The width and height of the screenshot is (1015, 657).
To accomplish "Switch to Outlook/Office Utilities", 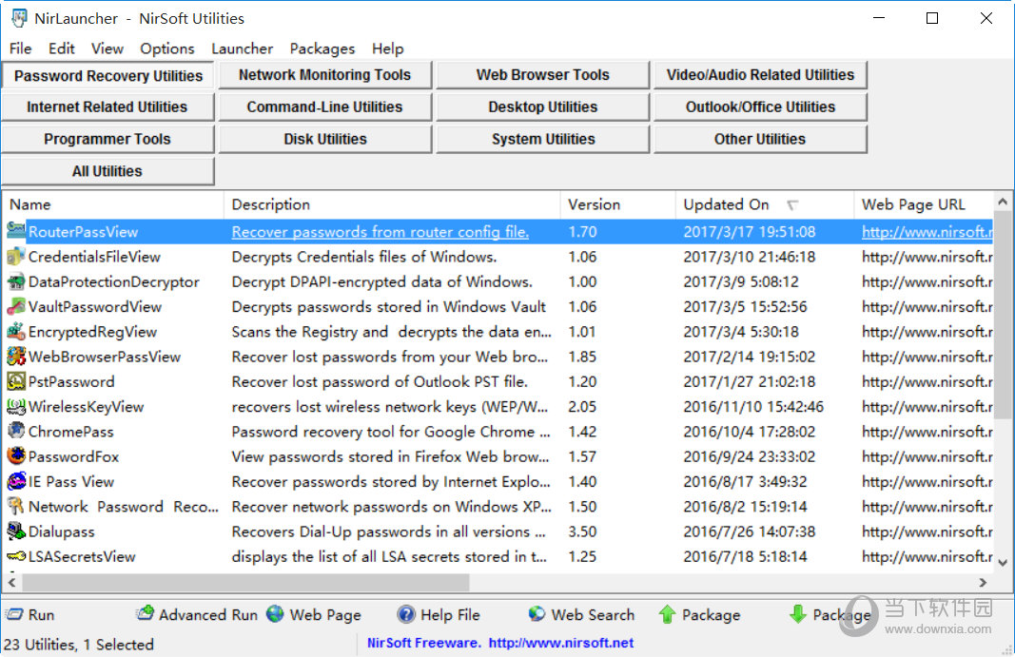I will [761, 106].
